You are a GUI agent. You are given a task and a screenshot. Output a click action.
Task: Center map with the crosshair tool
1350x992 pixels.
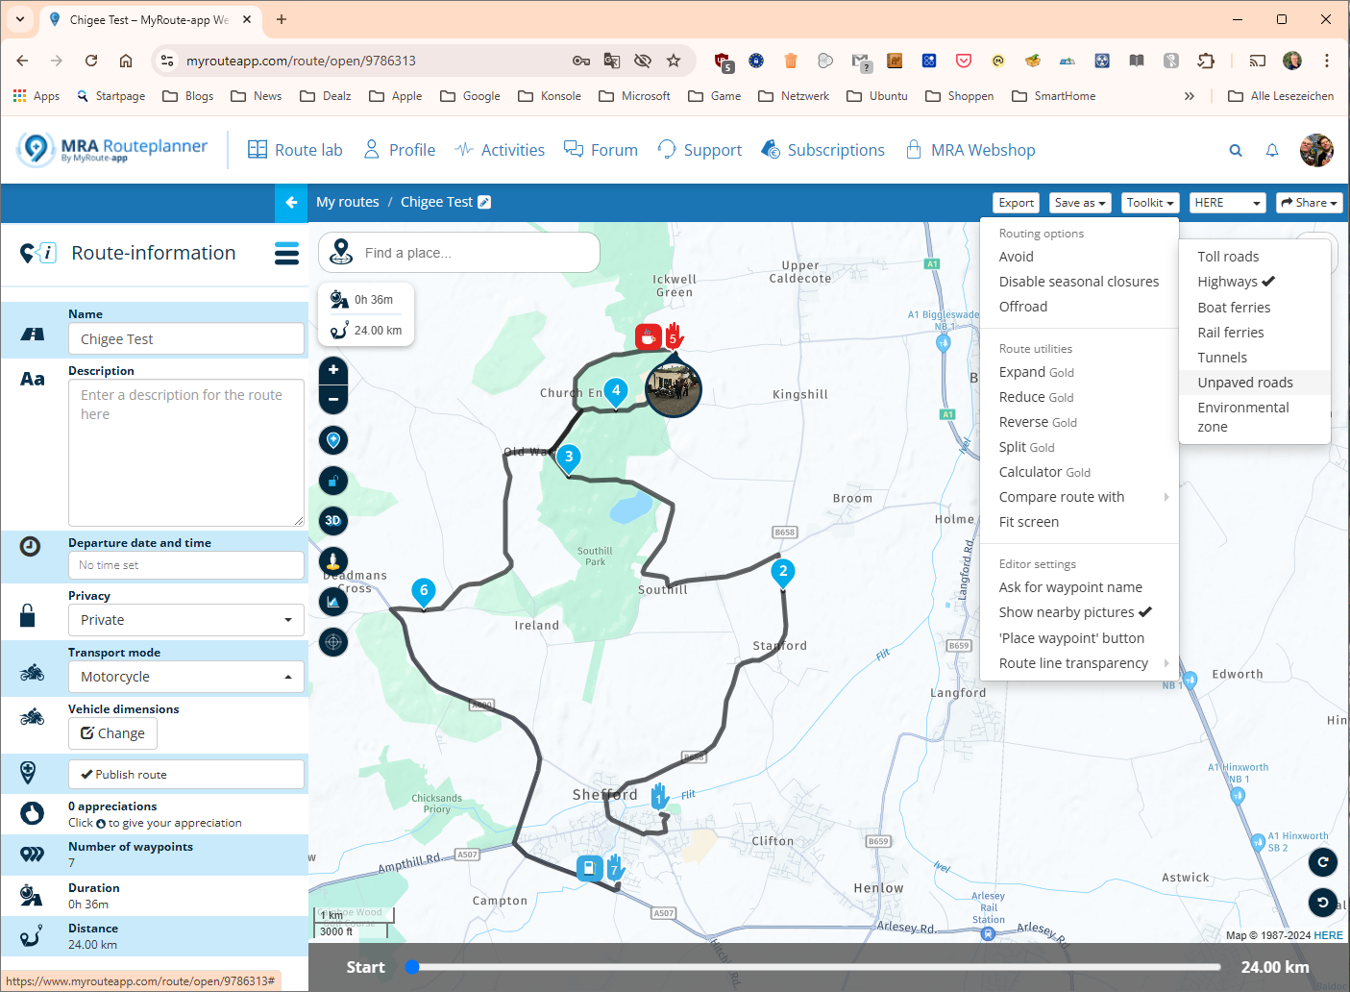tap(333, 642)
